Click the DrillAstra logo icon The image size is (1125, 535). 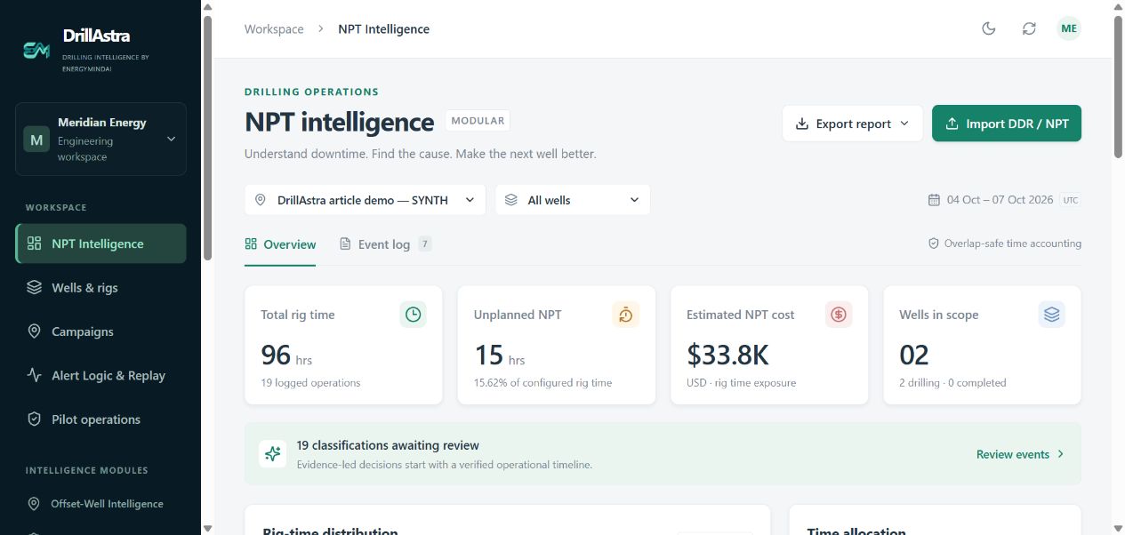(36, 51)
